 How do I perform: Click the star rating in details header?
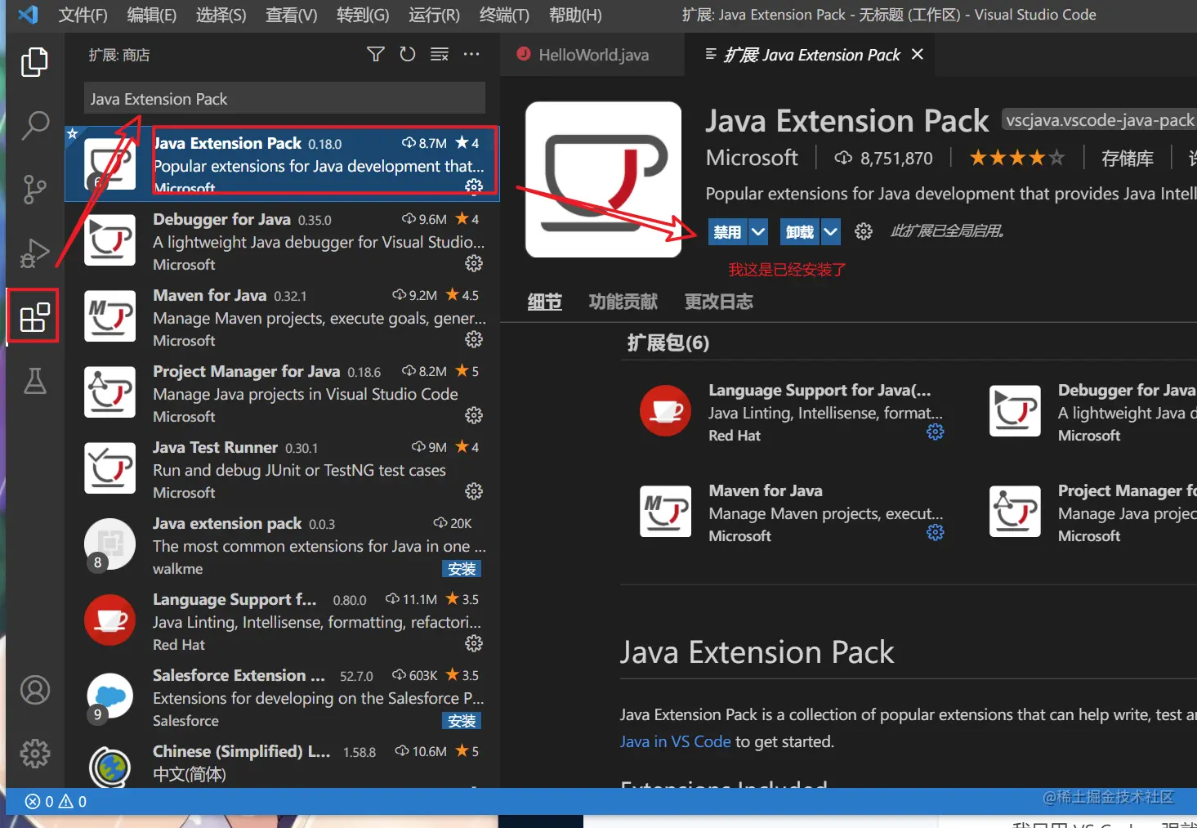(1017, 158)
